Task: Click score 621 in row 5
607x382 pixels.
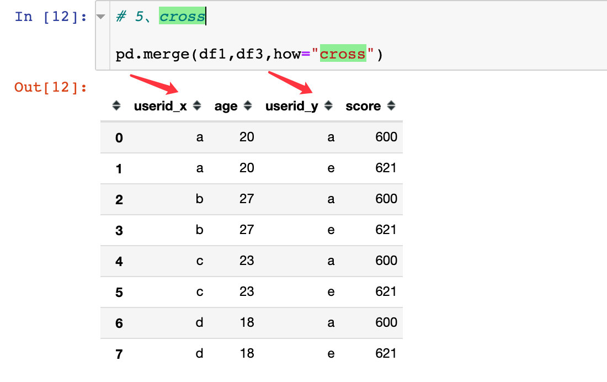Action: (386, 291)
